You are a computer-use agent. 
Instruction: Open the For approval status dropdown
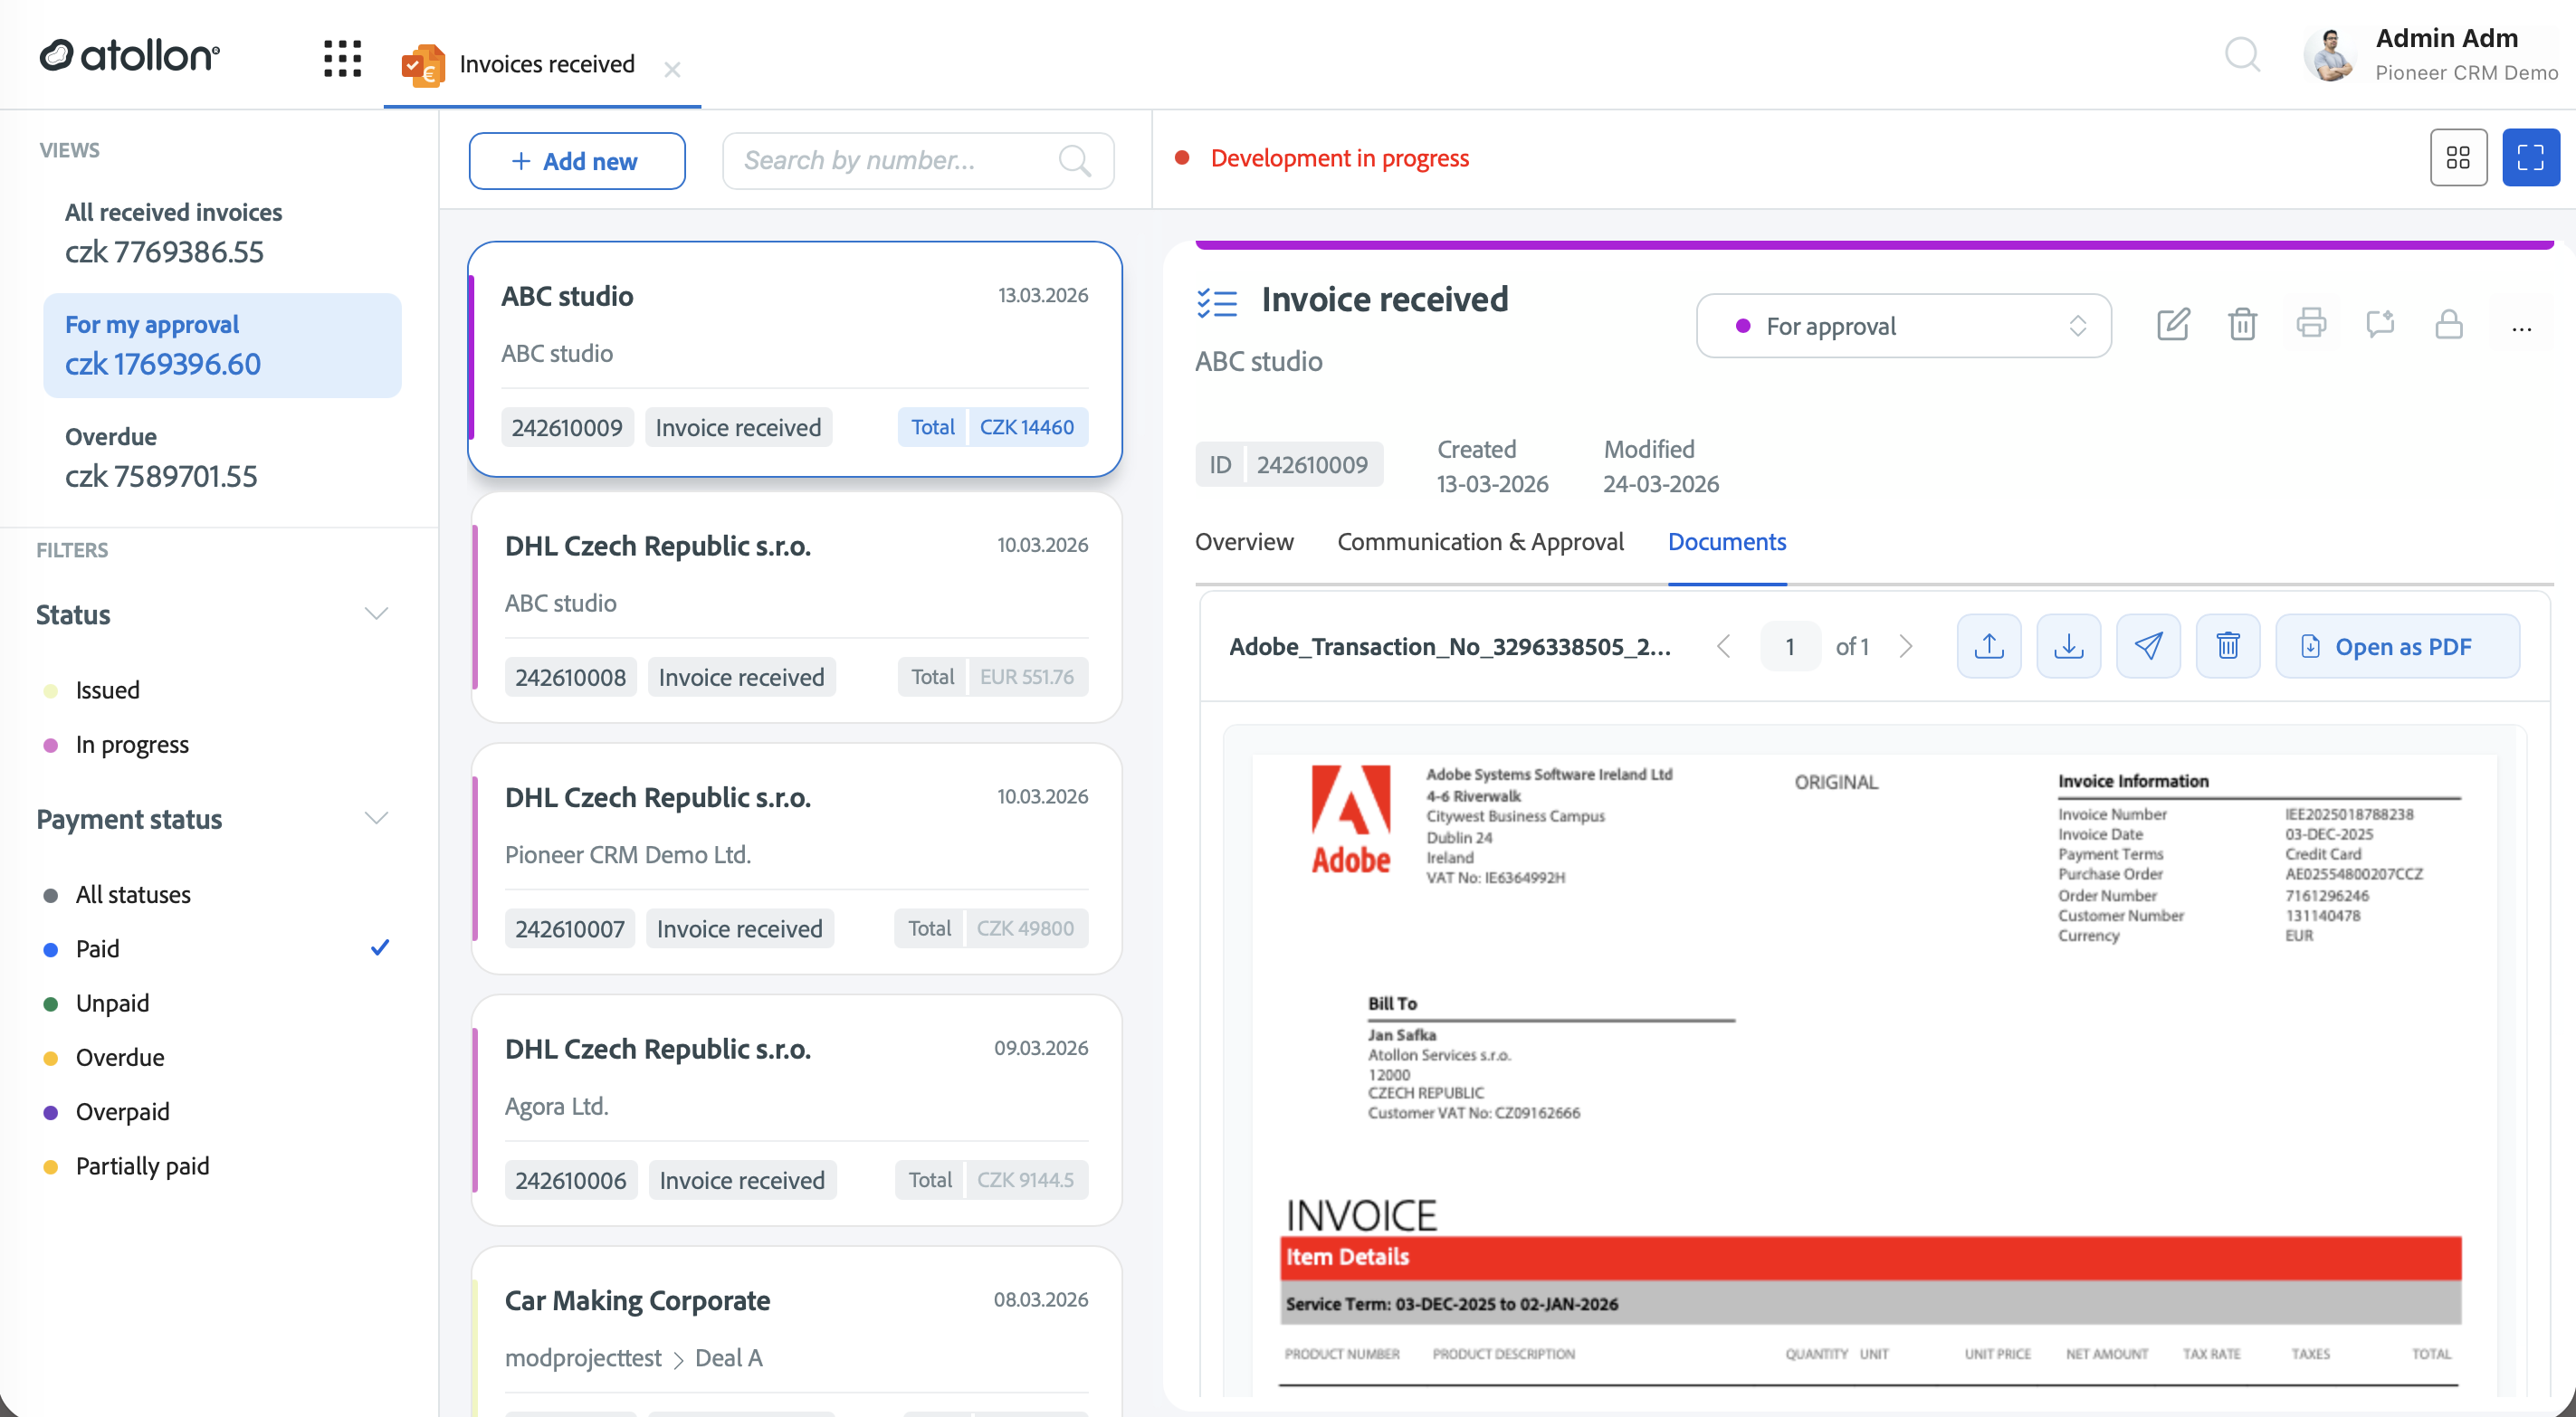(1903, 325)
